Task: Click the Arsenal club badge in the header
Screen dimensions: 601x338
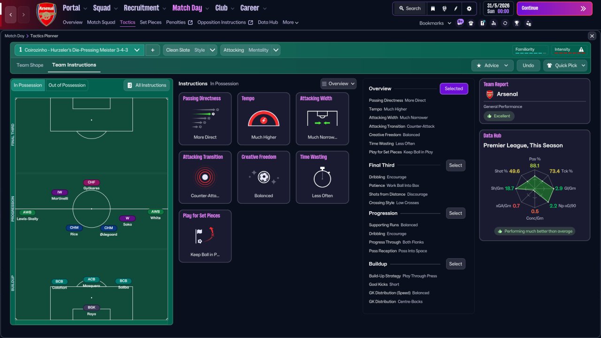Action: (x=46, y=14)
